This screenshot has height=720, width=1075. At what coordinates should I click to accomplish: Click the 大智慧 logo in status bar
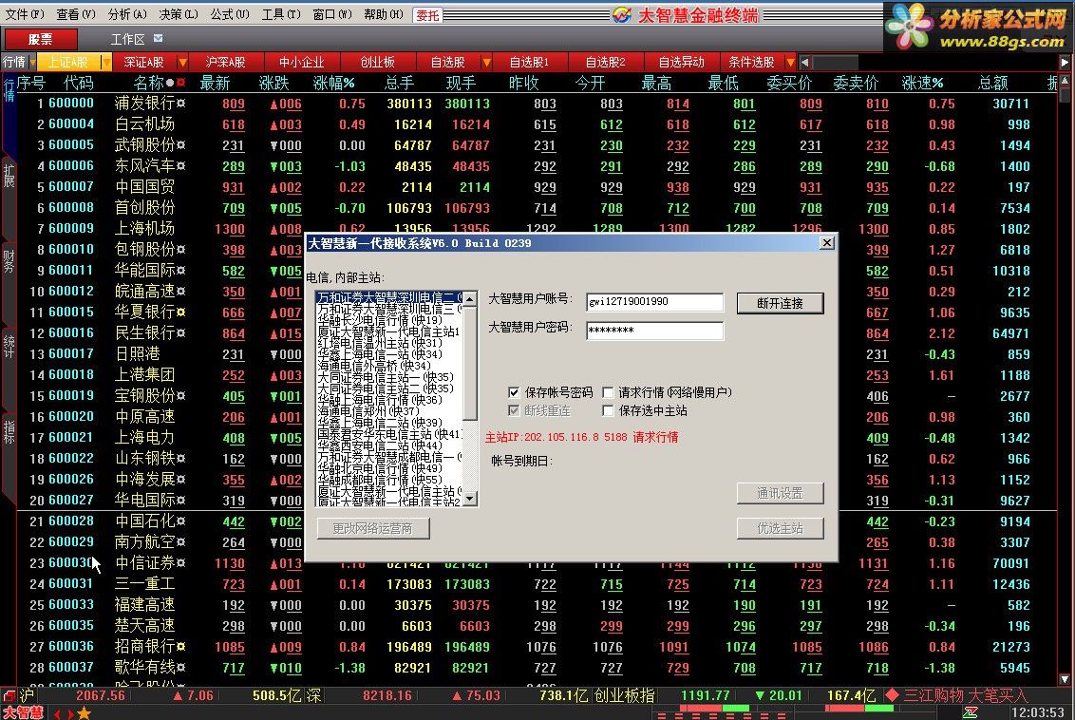tap(23, 713)
